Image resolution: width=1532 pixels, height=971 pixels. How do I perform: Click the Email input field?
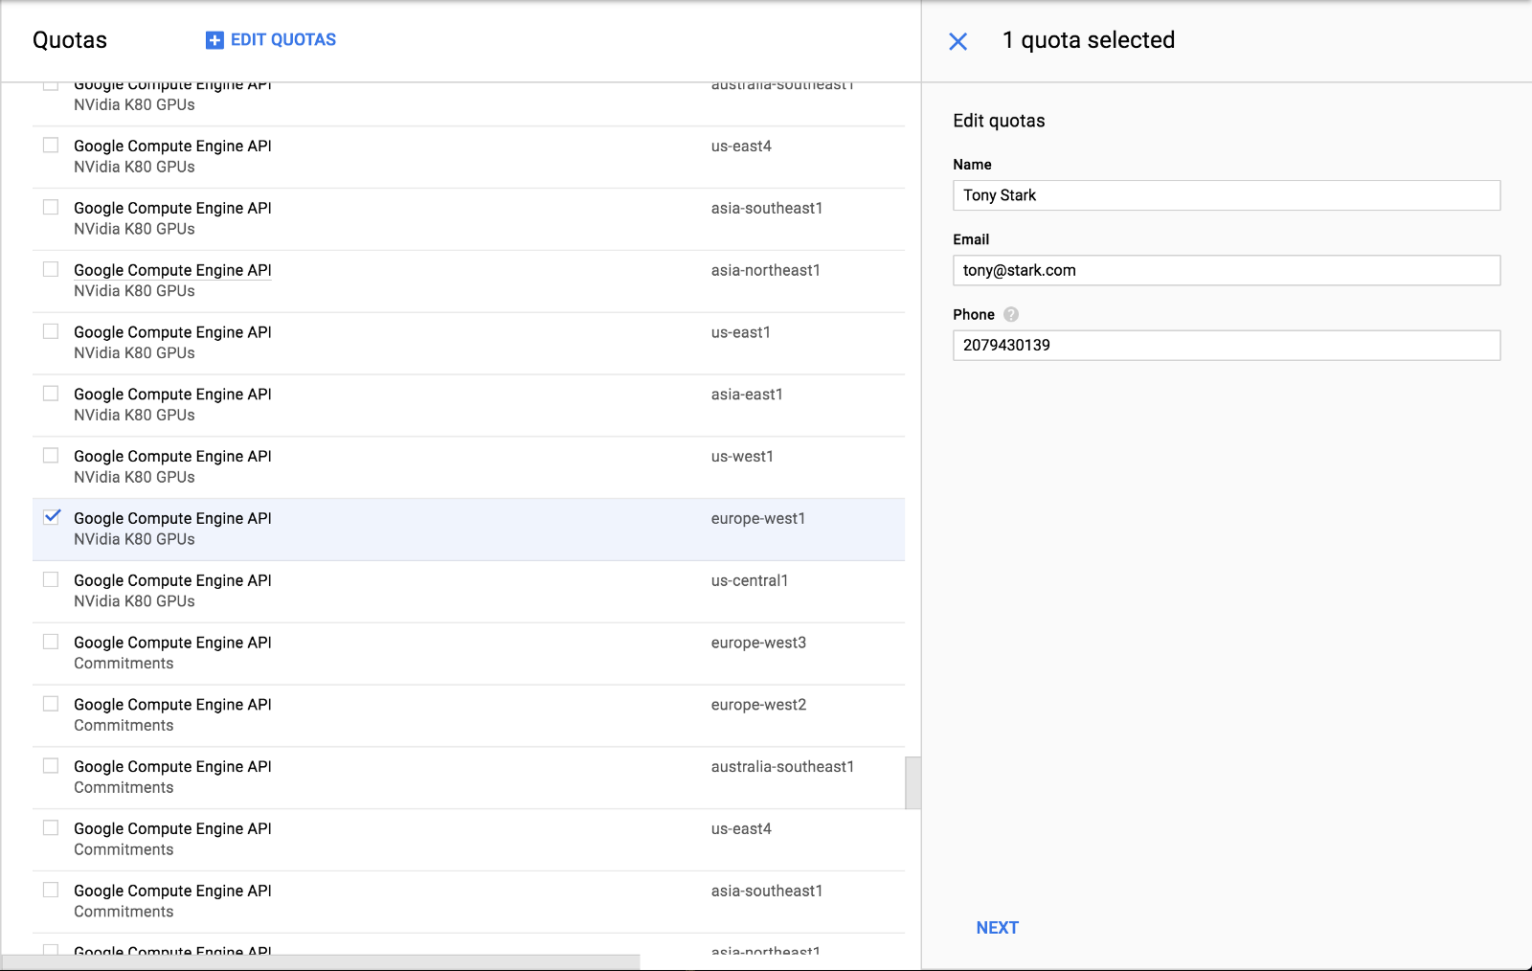(1226, 270)
